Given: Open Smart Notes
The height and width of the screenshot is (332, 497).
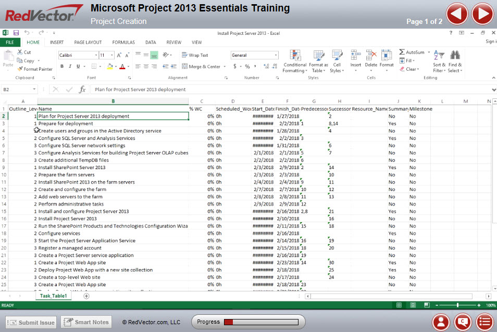Looking at the screenshot, I should tap(86, 322).
